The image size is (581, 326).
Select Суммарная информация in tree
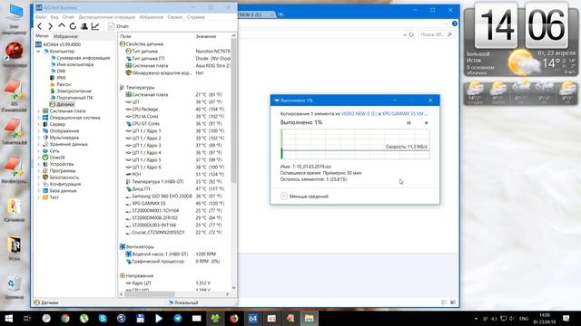pyautogui.click(x=83, y=58)
